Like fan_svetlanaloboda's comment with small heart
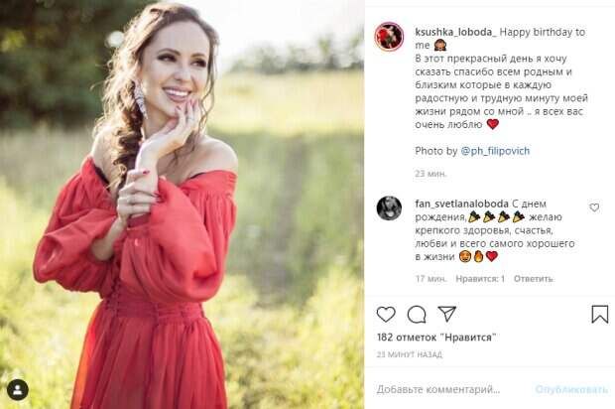Viewport: 615px width, 409px height. tap(594, 207)
